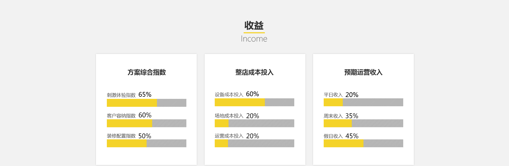Click the 设备成本投入 label
Viewport: 509px width, 166px height.
(229, 94)
